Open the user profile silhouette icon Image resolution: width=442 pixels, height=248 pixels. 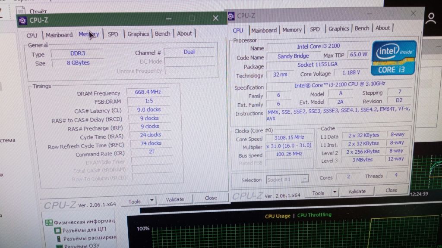430,19
